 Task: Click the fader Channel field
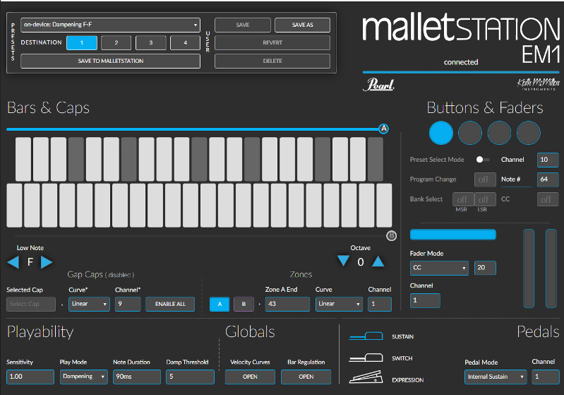click(425, 300)
